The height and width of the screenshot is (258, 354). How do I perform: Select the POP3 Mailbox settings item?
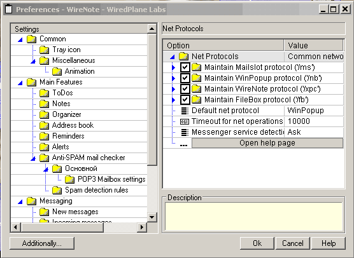[111, 179]
